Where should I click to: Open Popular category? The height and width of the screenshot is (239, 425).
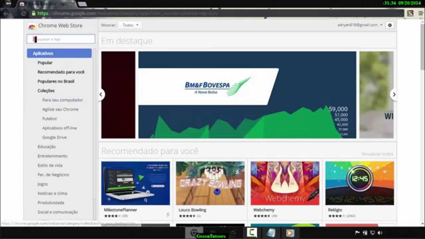pos(45,63)
